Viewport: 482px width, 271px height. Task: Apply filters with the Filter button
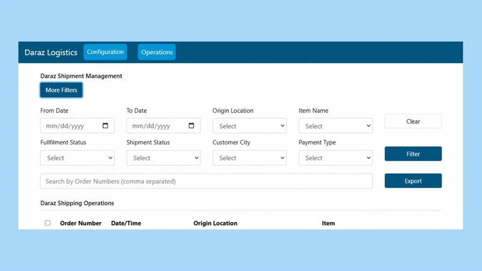(413, 154)
